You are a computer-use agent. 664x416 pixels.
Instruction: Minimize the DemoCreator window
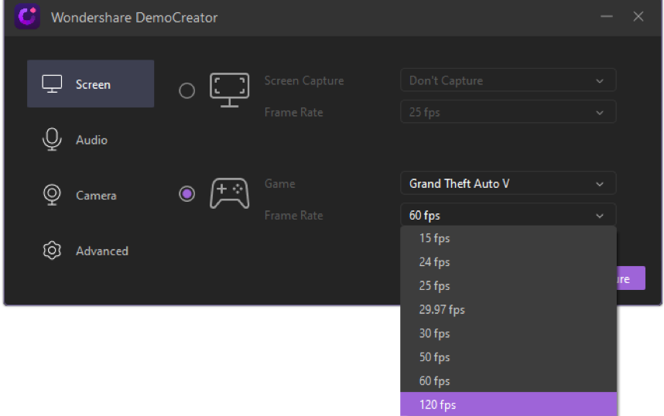[607, 16]
